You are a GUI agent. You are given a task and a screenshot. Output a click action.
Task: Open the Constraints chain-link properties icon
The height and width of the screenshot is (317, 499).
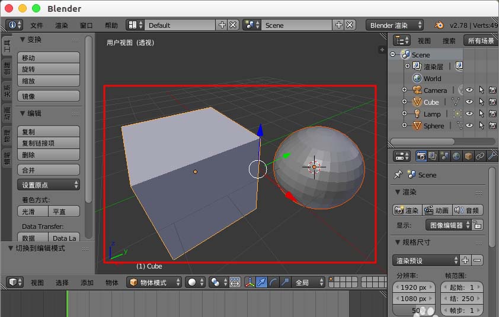pyautogui.click(x=480, y=156)
